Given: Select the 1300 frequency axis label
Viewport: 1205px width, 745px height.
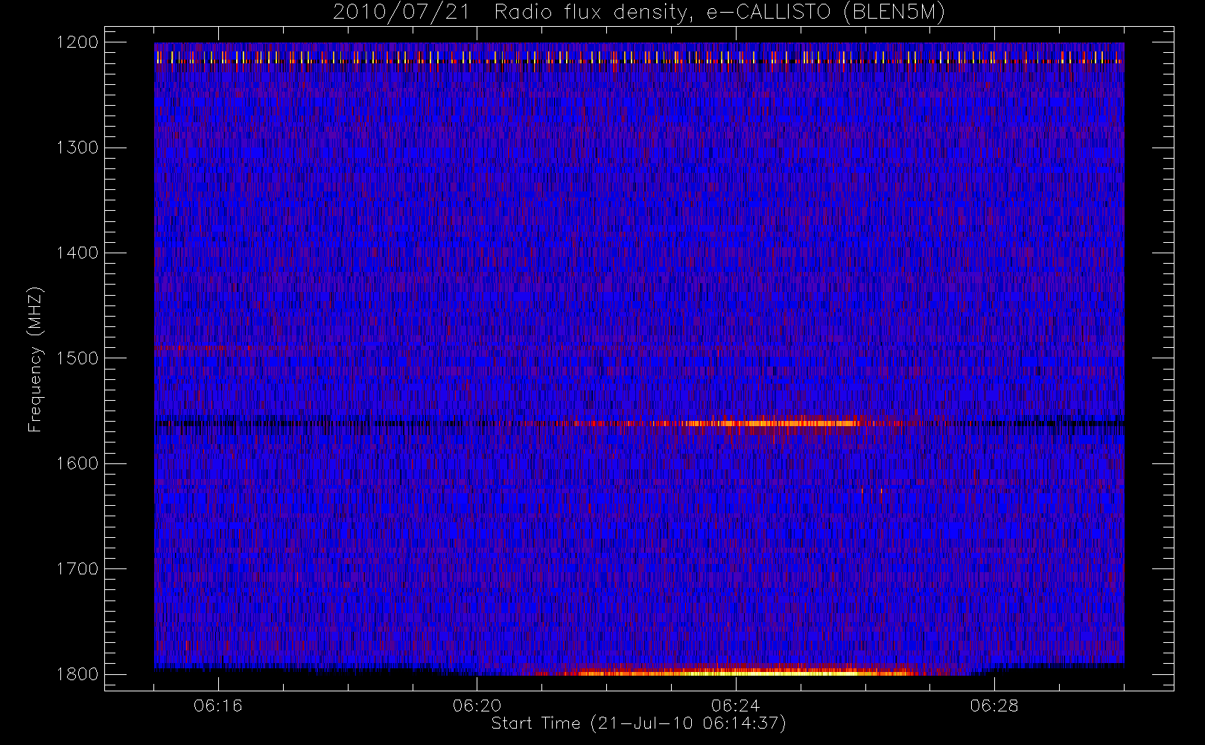Looking at the screenshot, I should (77, 148).
